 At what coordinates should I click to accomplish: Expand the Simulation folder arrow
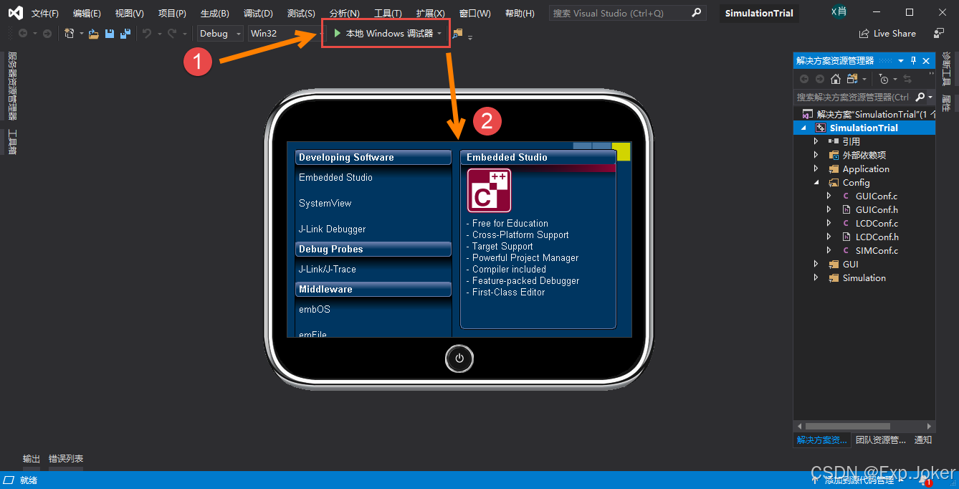pos(816,278)
